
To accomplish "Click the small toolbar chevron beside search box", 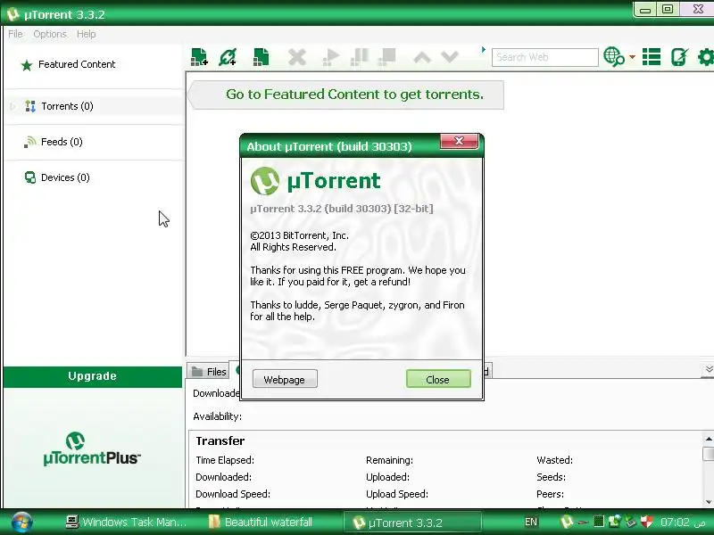I will coord(484,50).
